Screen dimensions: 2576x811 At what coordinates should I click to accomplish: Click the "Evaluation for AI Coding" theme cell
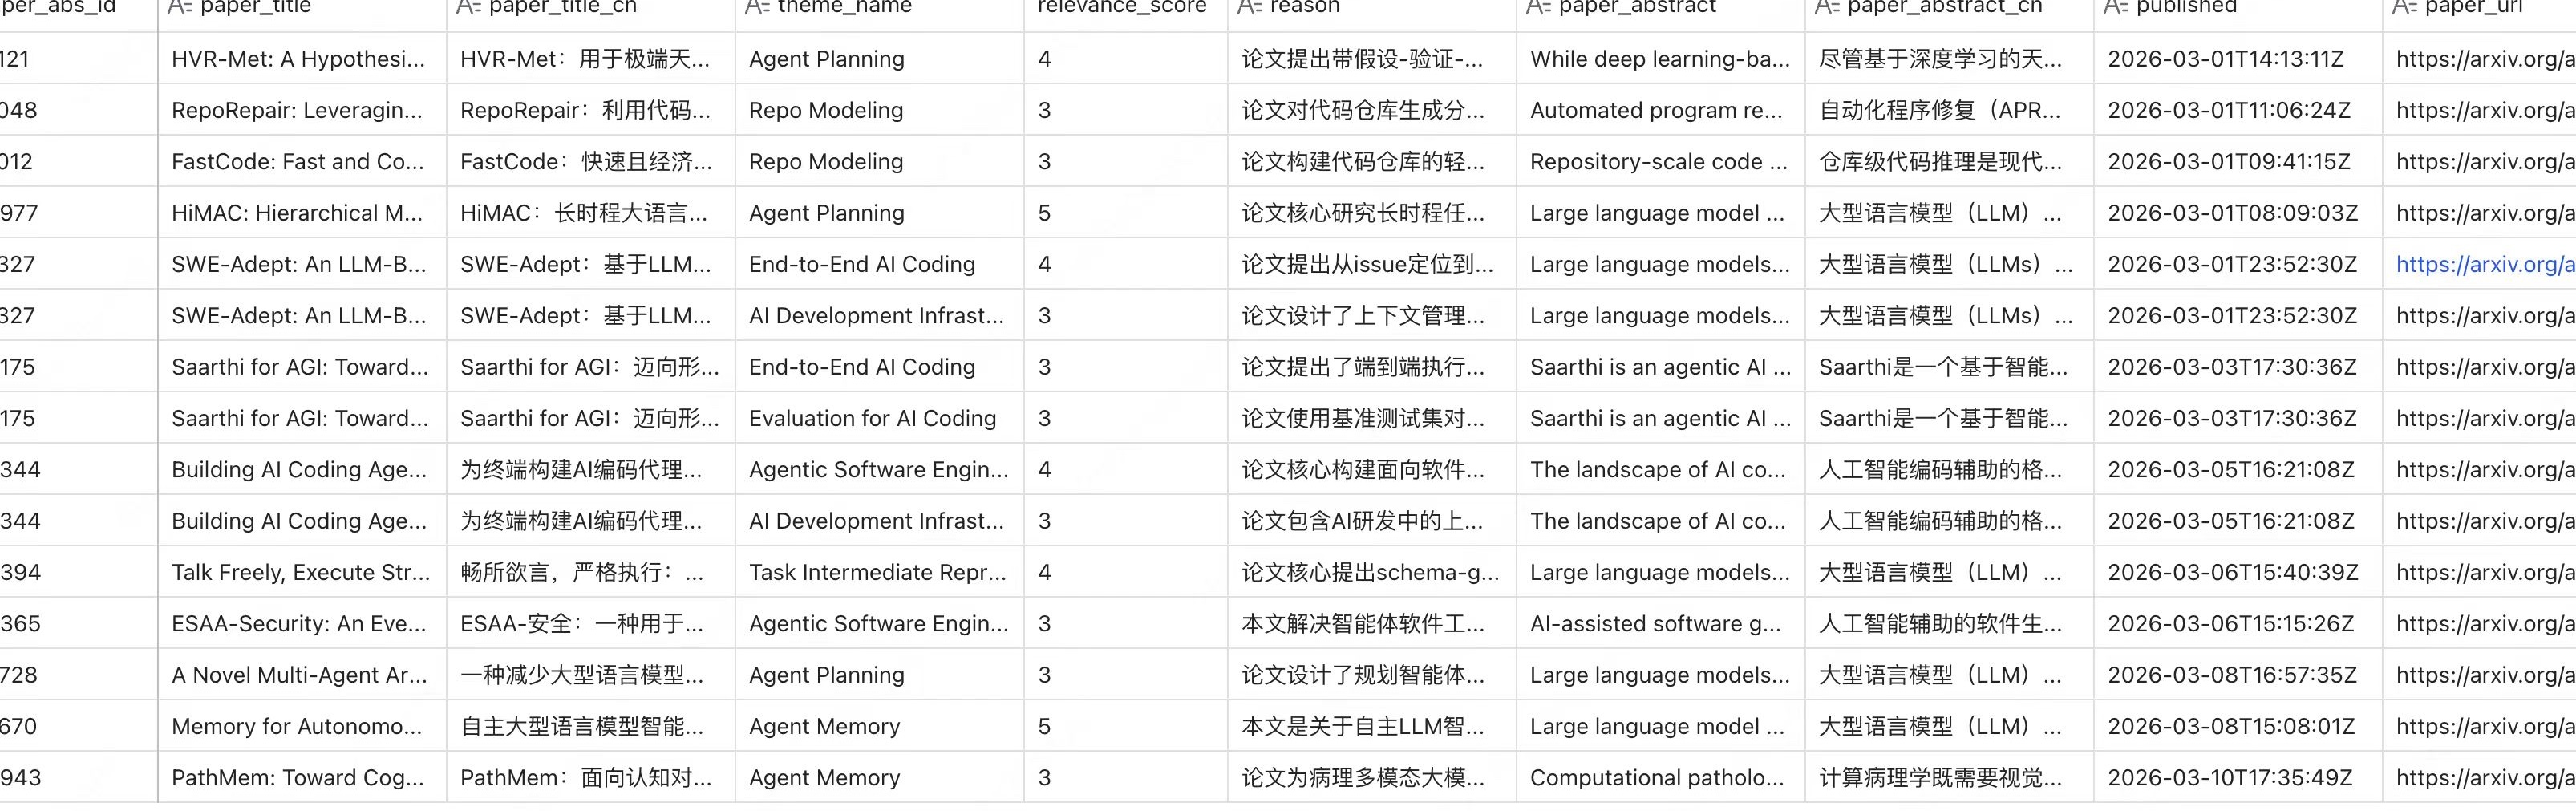[x=872, y=418]
